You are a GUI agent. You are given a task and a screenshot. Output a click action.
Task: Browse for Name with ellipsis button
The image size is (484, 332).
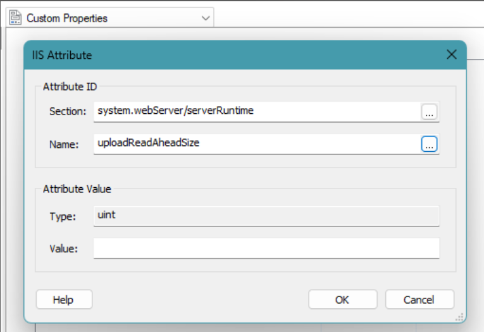click(x=429, y=144)
